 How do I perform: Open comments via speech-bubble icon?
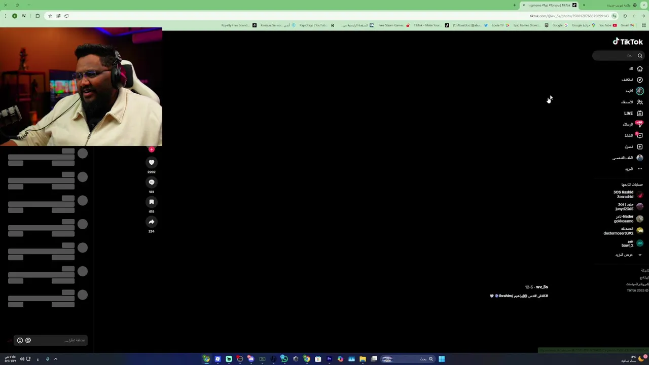[x=151, y=182]
